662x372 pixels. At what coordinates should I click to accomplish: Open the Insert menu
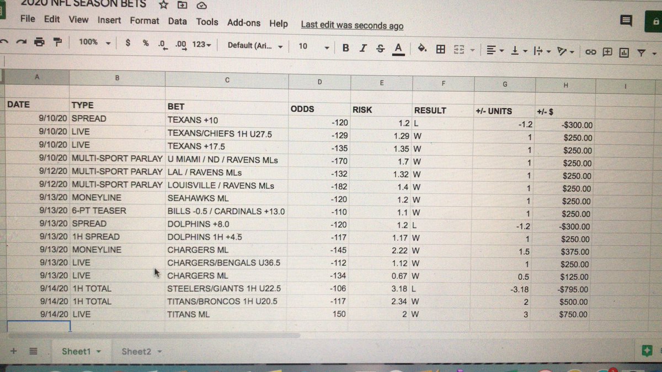coord(109,20)
